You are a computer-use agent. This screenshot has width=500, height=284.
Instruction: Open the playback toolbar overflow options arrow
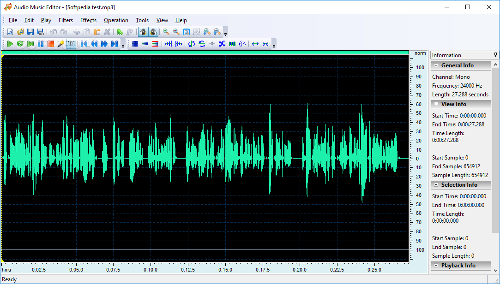123,44
